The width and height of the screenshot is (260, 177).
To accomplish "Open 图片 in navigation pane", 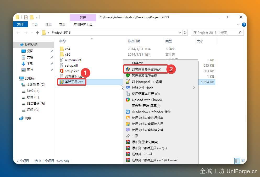I will click(30, 70).
